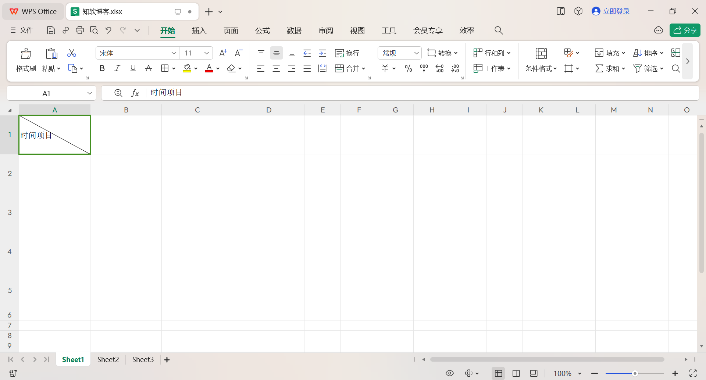
Task: Click Increase Decimal places icon
Action: click(x=440, y=68)
